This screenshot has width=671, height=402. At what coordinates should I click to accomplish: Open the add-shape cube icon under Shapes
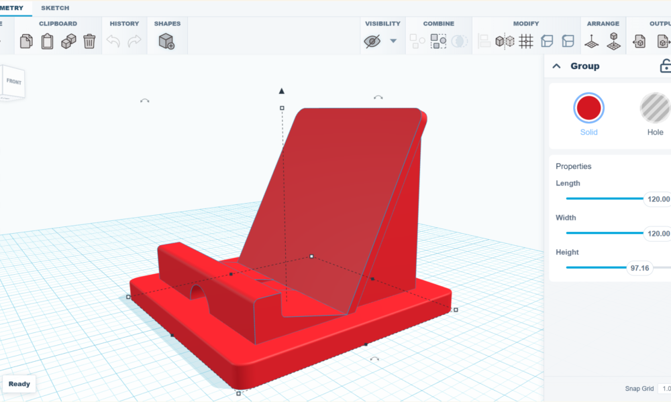point(166,42)
